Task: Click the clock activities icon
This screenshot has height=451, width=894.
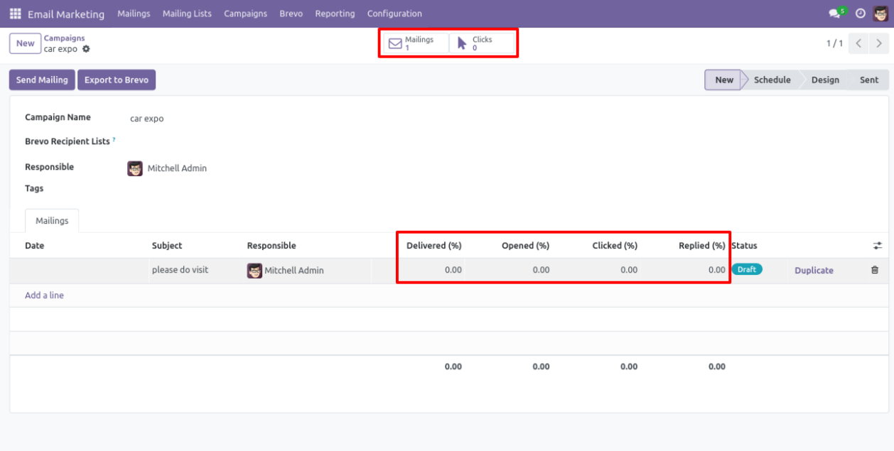Action: [860, 13]
